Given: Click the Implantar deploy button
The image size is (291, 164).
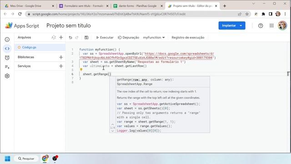Looking at the screenshot, I should click(x=229, y=26).
